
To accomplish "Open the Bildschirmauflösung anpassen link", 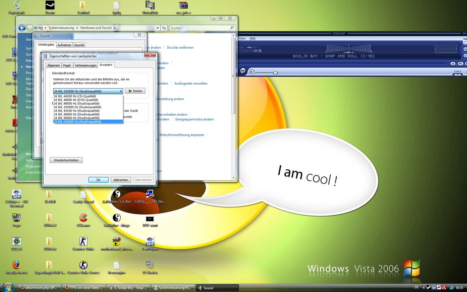I will [x=182, y=135].
